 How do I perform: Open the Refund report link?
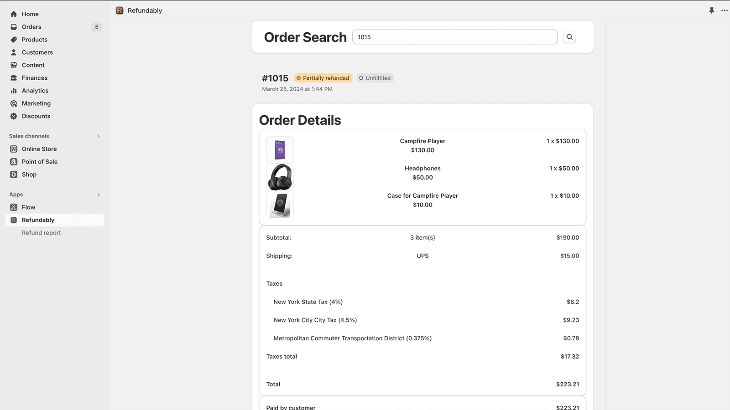pyautogui.click(x=41, y=233)
